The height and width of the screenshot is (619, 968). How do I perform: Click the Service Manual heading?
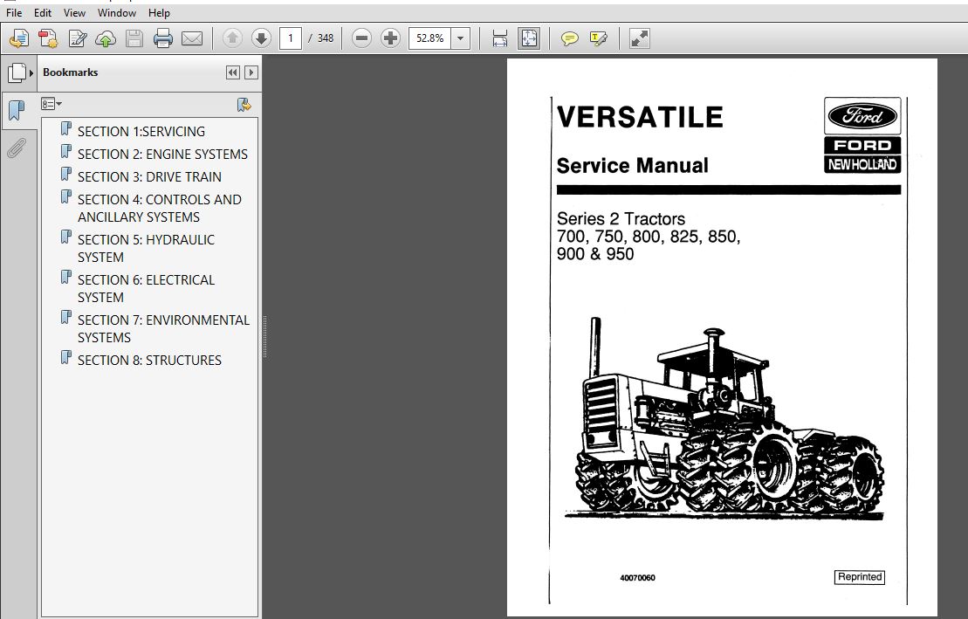click(632, 166)
